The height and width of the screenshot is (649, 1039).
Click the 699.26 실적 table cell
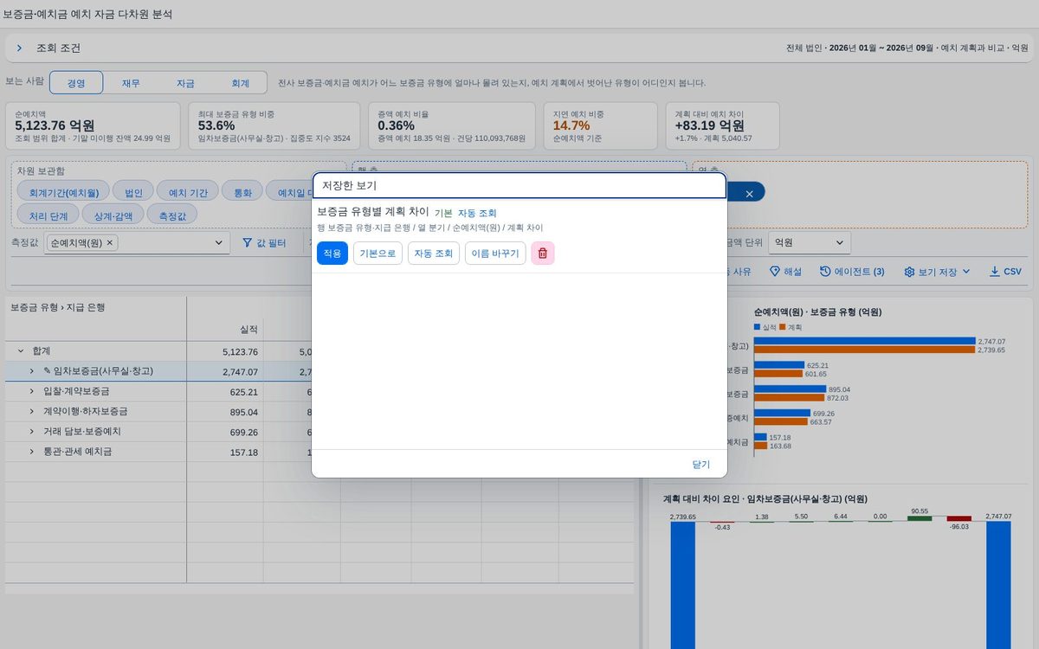coord(225,431)
